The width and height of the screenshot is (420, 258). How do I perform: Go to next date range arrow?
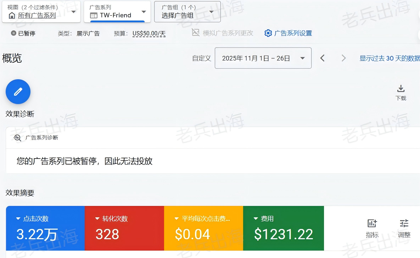click(x=343, y=58)
